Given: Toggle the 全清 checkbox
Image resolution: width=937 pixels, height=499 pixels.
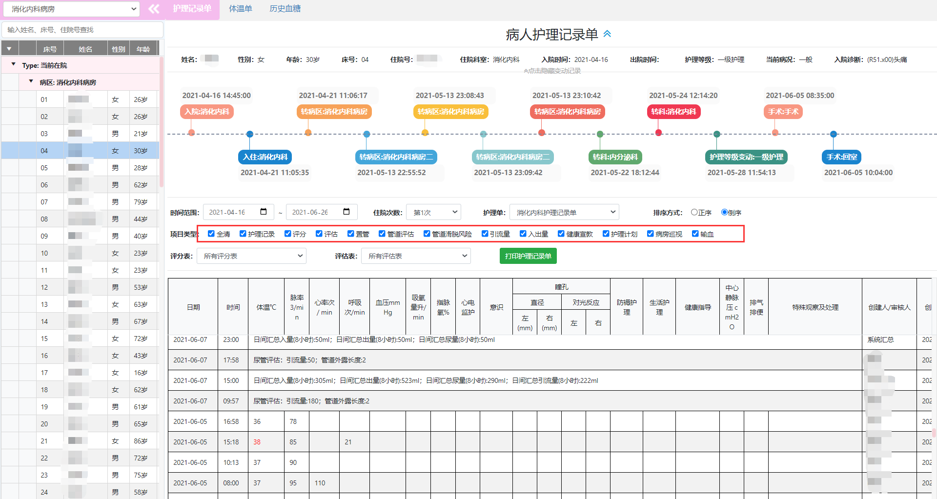Looking at the screenshot, I should pyautogui.click(x=211, y=234).
